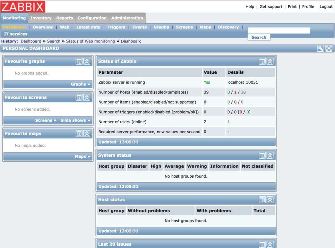Collapse the Favourite graphs widget
Screen dimensions: 335x248
coord(87,61)
